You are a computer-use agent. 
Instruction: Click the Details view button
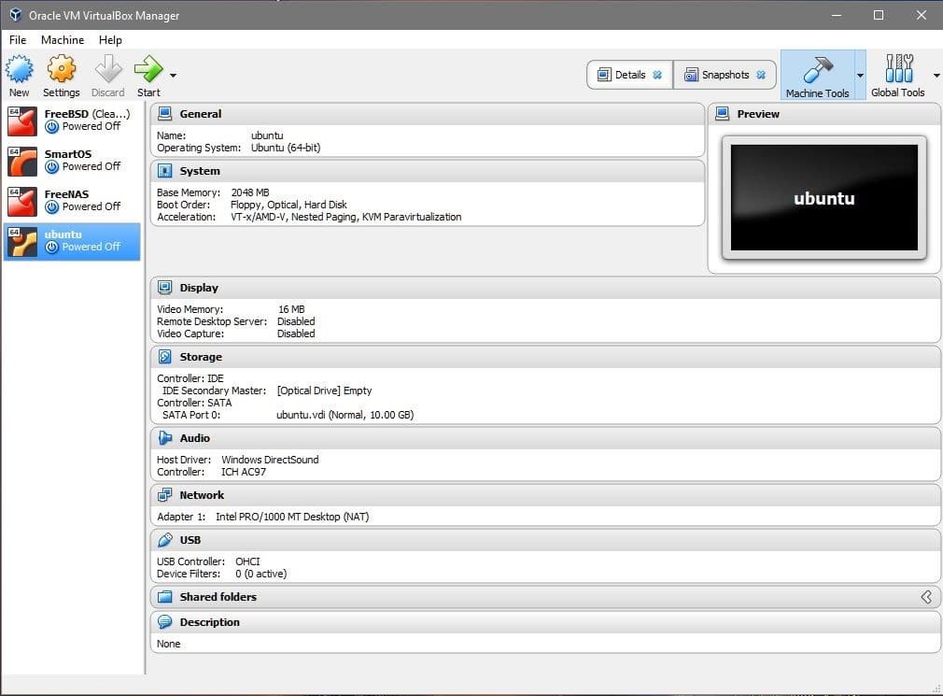pyautogui.click(x=624, y=74)
